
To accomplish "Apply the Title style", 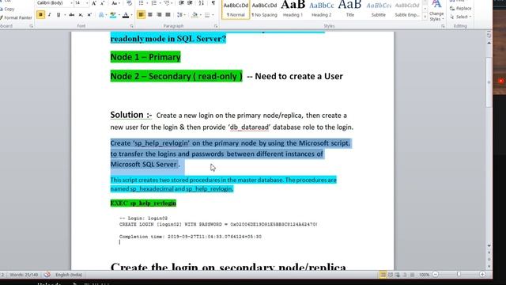I will tap(349, 9).
